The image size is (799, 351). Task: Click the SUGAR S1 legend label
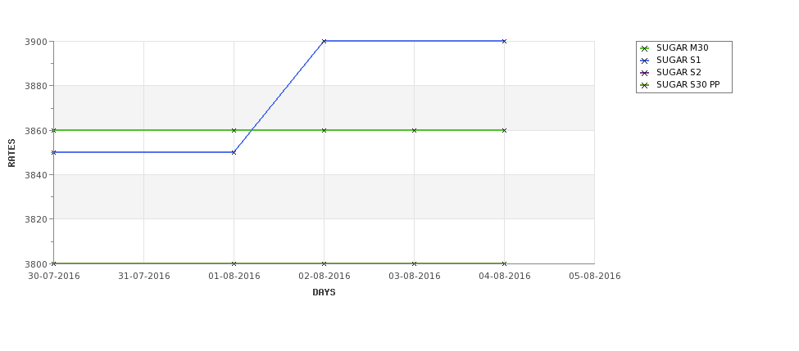(679, 60)
